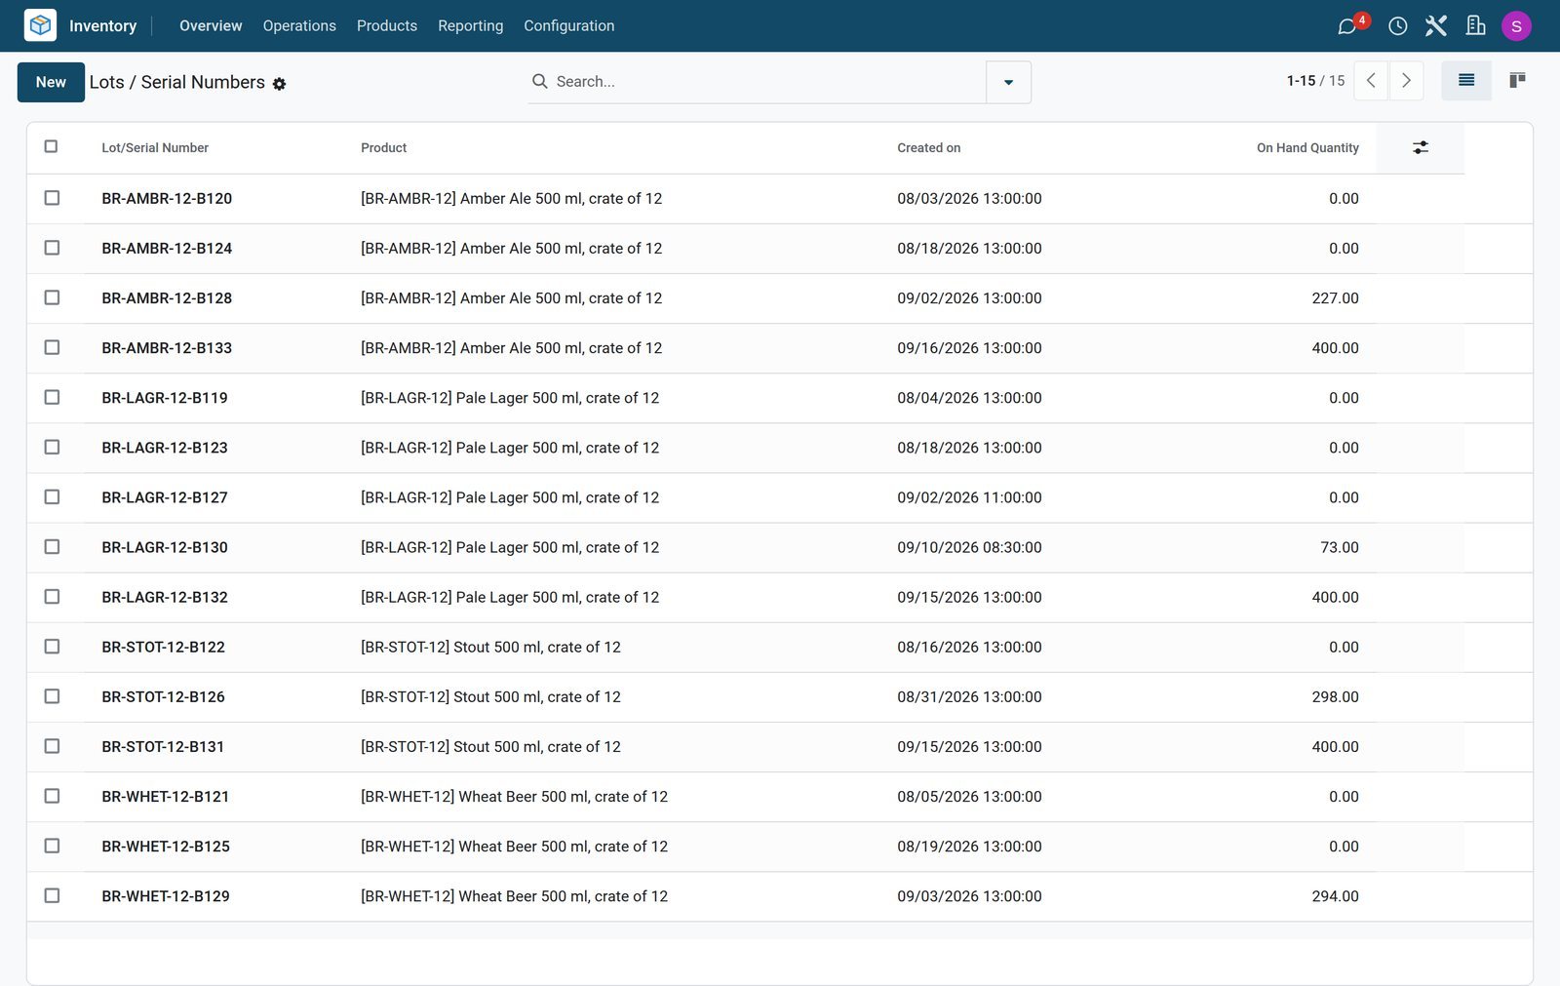1560x986 pixels.
Task: Sort by On Hand Quantity column header
Action: coord(1307,148)
